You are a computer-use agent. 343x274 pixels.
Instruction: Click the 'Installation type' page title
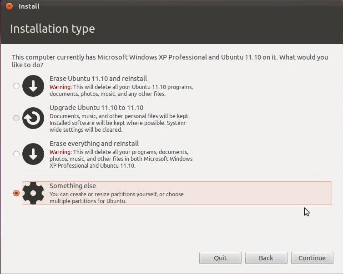coord(52,29)
